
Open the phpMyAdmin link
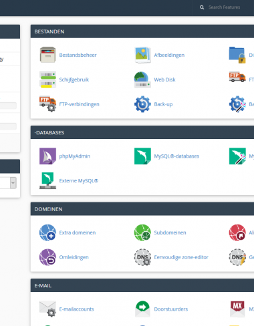tap(75, 156)
